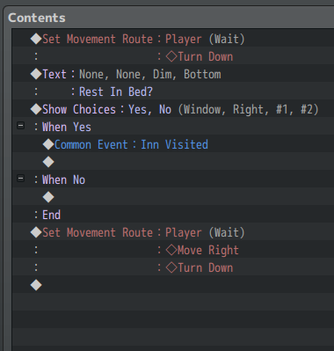Screen dimensions: 334x351
Task: Select the last empty command diamond
Action: [36, 285]
